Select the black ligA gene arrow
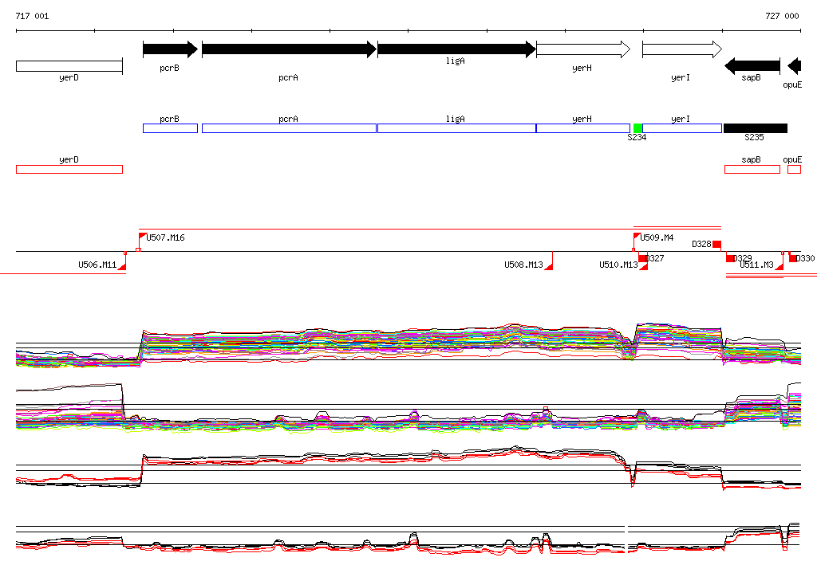The image size is (817, 569). click(x=457, y=49)
